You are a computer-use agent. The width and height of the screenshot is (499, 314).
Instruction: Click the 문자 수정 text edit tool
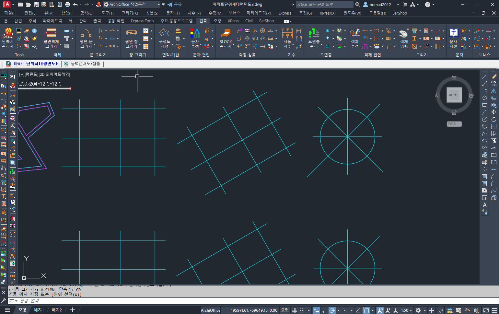pos(195,38)
